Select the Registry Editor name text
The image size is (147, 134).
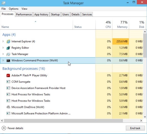pos(20,48)
